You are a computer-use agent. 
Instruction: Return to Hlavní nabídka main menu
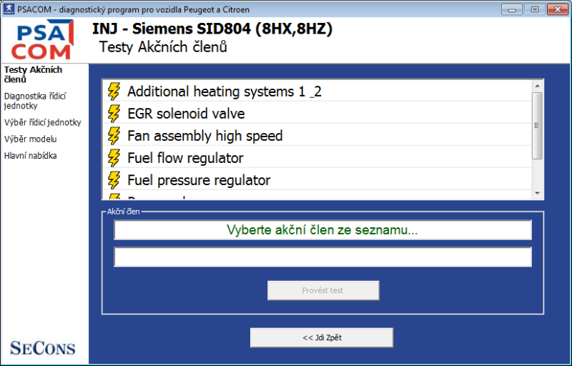(x=30, y=155)
